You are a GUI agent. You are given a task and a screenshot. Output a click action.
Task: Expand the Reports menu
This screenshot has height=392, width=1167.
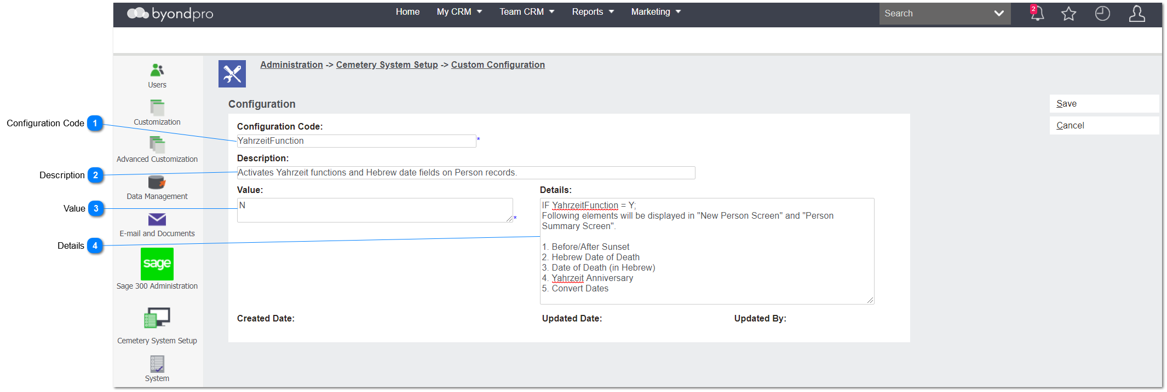(x=593, y=12)
